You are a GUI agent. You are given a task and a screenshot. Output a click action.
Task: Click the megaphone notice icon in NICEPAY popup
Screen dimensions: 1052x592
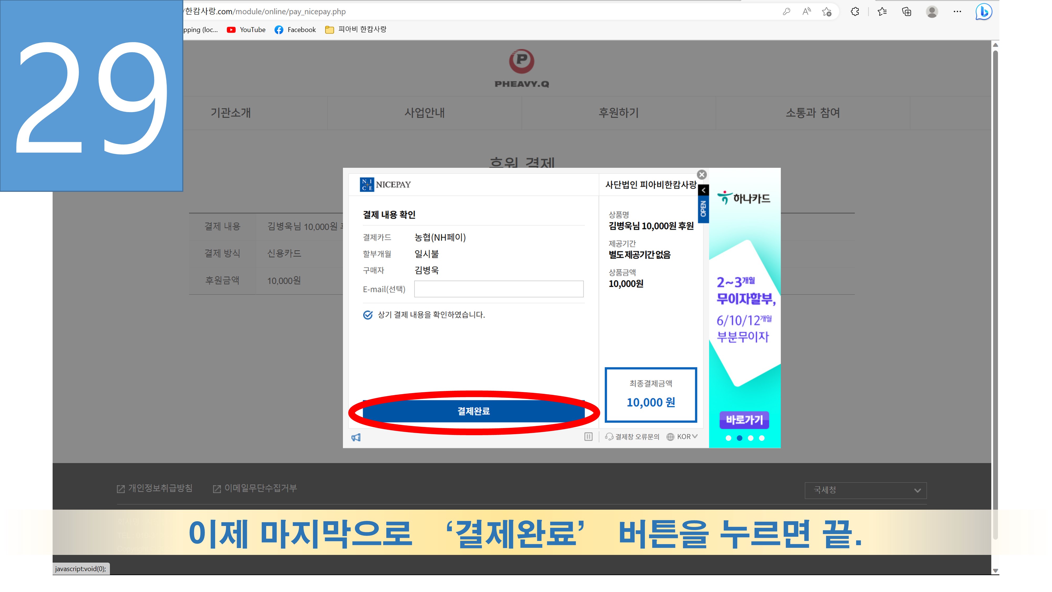pyautogui.click(x=356, y=438)
